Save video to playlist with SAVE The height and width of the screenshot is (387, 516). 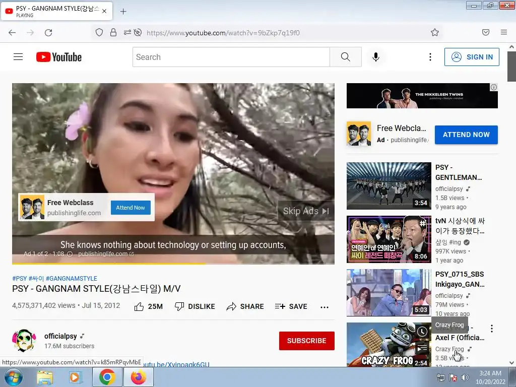coord(291,307)
